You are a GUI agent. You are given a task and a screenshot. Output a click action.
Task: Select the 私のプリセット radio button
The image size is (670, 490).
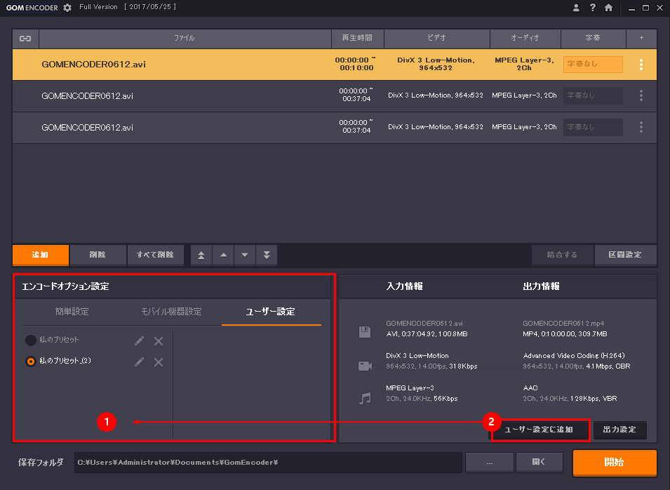tap(31, 340)
